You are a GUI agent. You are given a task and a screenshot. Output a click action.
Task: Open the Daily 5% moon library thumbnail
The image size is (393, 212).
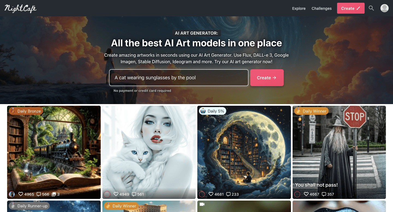click(x=244, y=152)
